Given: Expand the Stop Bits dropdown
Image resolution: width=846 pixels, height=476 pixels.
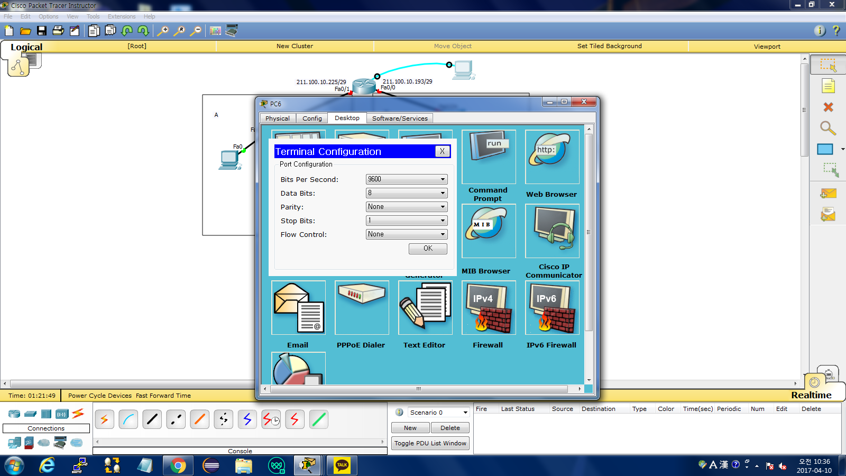Looking at the screenshot, I should tap(407, 221).
